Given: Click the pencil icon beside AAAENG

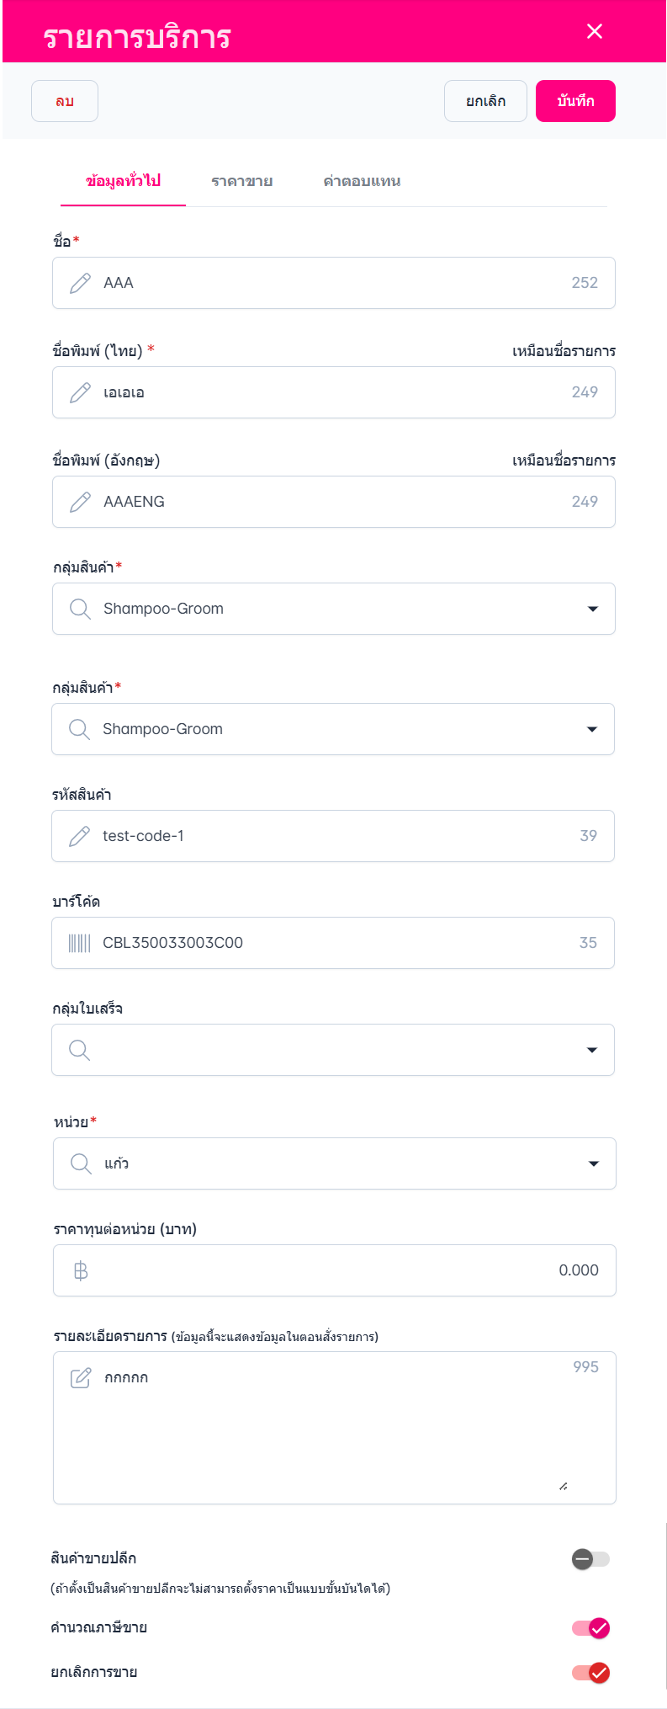Looking at the screenshot, I should pos(80,502).
